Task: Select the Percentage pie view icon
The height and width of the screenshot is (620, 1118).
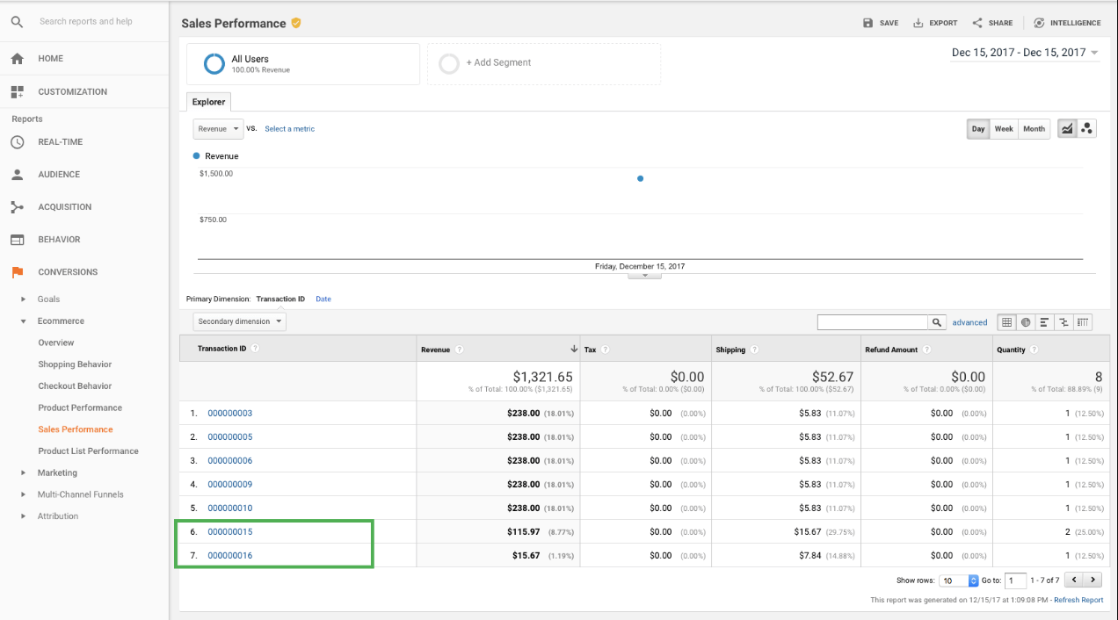Action: (1026, 322)
